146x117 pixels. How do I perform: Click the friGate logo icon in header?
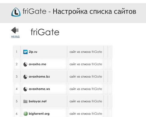(16, 12)
